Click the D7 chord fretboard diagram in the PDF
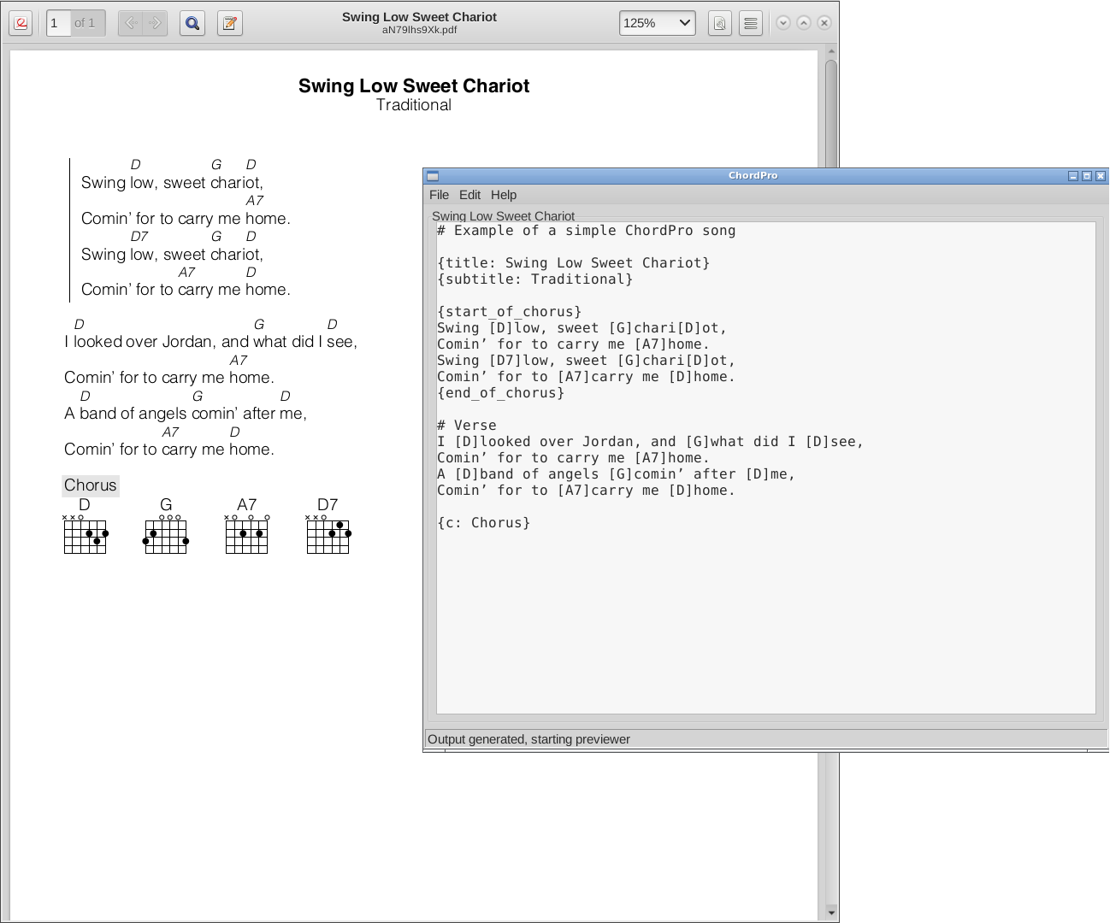Image resolution: width=1110 pixels, height=923 pixels. pos(328,534)
